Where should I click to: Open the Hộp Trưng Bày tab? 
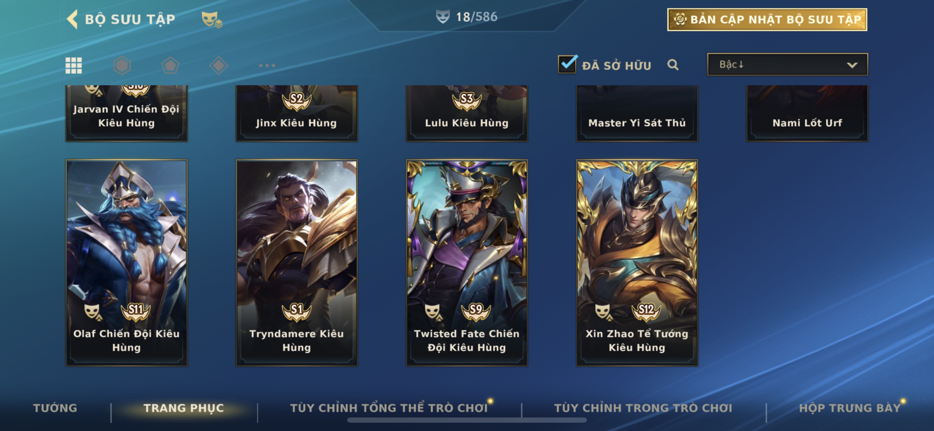pos(850,408)
